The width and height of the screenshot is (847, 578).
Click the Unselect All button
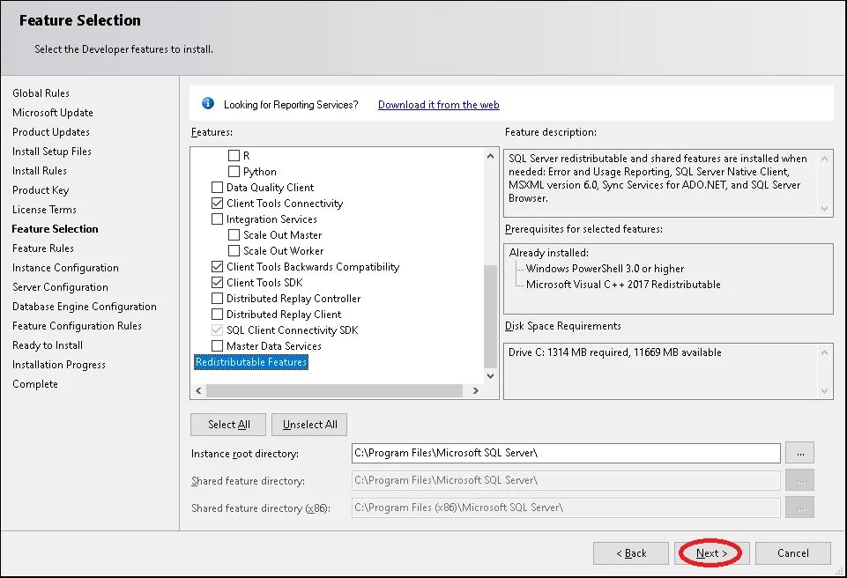pos(309,425)
